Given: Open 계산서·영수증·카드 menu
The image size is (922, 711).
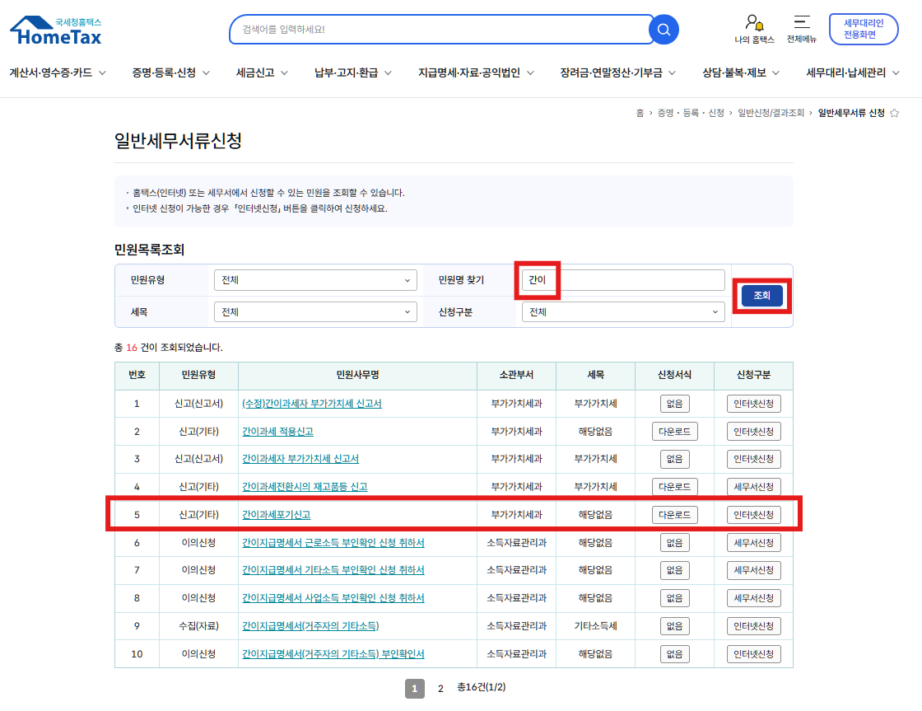Looking at the screenshot, I should 58,73.
